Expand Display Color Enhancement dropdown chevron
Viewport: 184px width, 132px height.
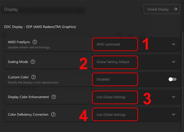point(173,97)
